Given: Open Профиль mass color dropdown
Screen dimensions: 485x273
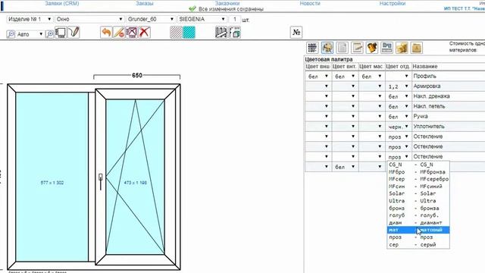Looking at the screenshot, I should click(371, 76).
